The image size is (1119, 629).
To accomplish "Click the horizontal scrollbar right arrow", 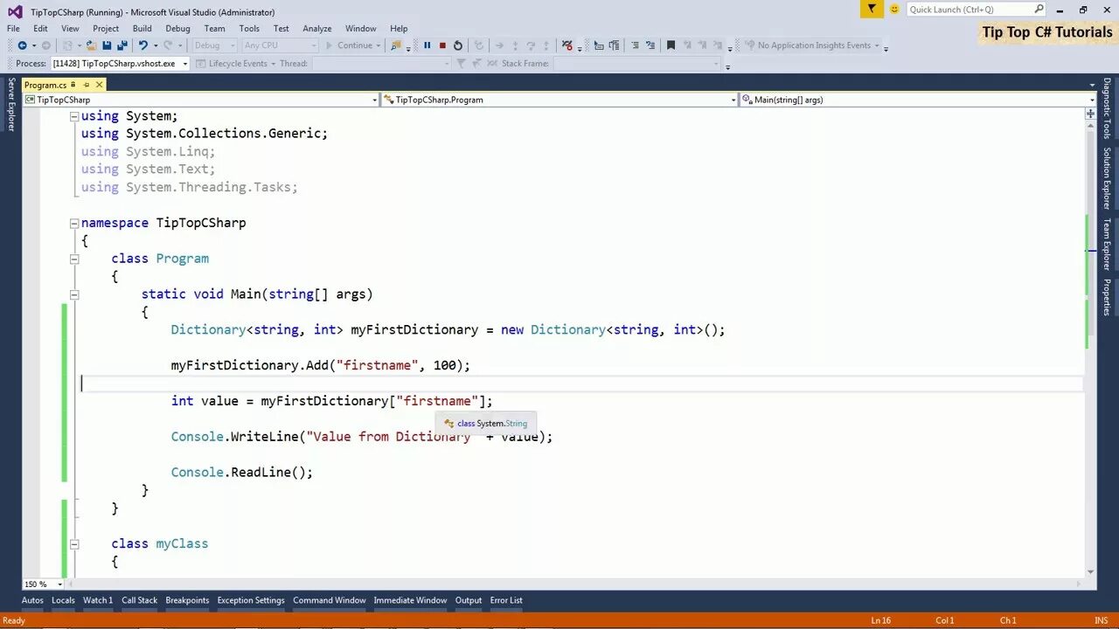I will (1078, 584).
